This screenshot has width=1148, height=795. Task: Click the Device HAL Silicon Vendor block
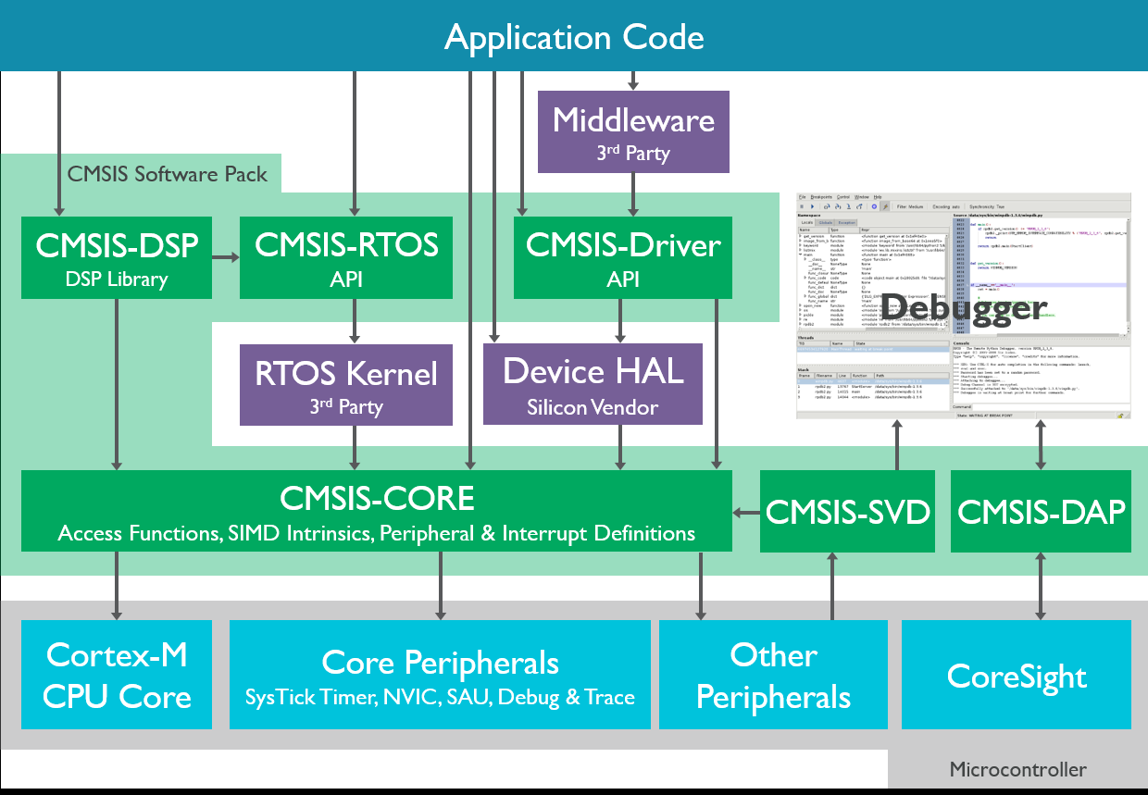pos(593,384)
